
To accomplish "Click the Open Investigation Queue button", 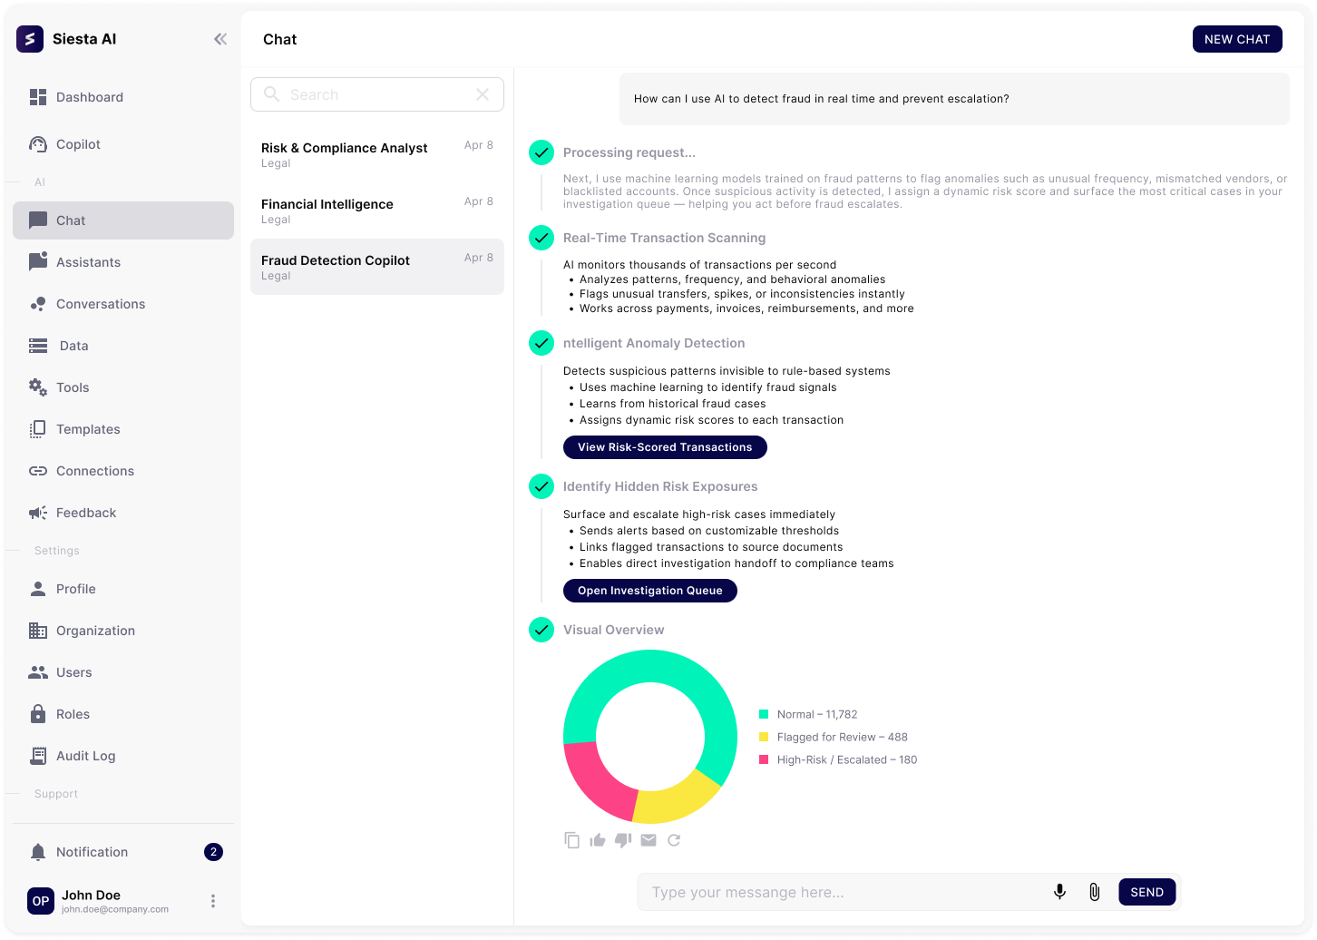I will pyautogui.click(x=649, y=591).
